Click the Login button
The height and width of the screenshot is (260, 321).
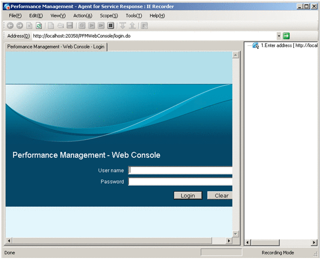click(x=188, y=195)
